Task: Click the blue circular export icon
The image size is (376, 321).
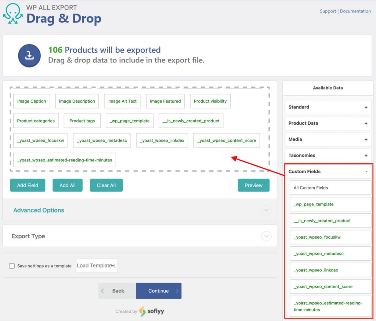Action: [29, 55]
